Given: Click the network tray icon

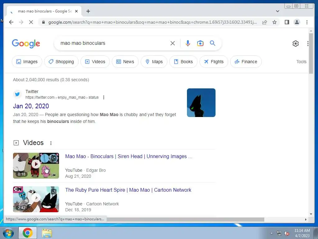Looking at the screenshot, I should (279, 233).
